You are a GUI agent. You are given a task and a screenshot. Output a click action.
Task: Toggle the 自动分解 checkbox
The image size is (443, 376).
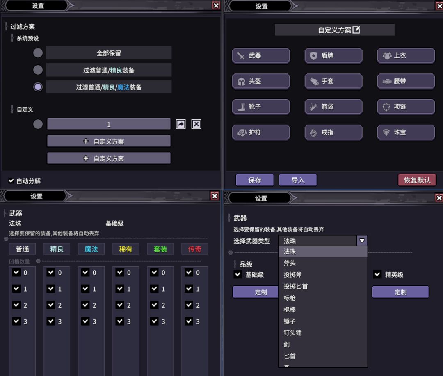click(x=11, y=181)
